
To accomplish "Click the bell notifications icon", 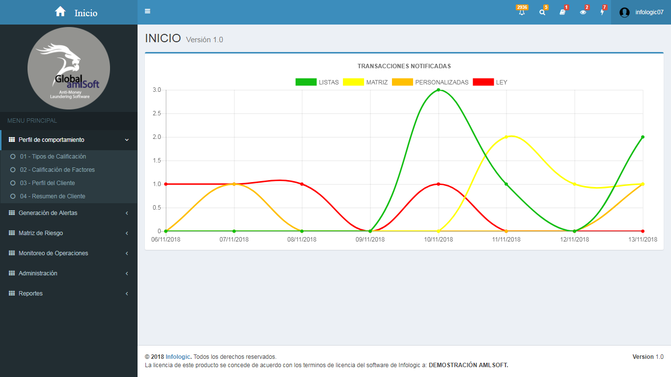I will coord(522,12).
